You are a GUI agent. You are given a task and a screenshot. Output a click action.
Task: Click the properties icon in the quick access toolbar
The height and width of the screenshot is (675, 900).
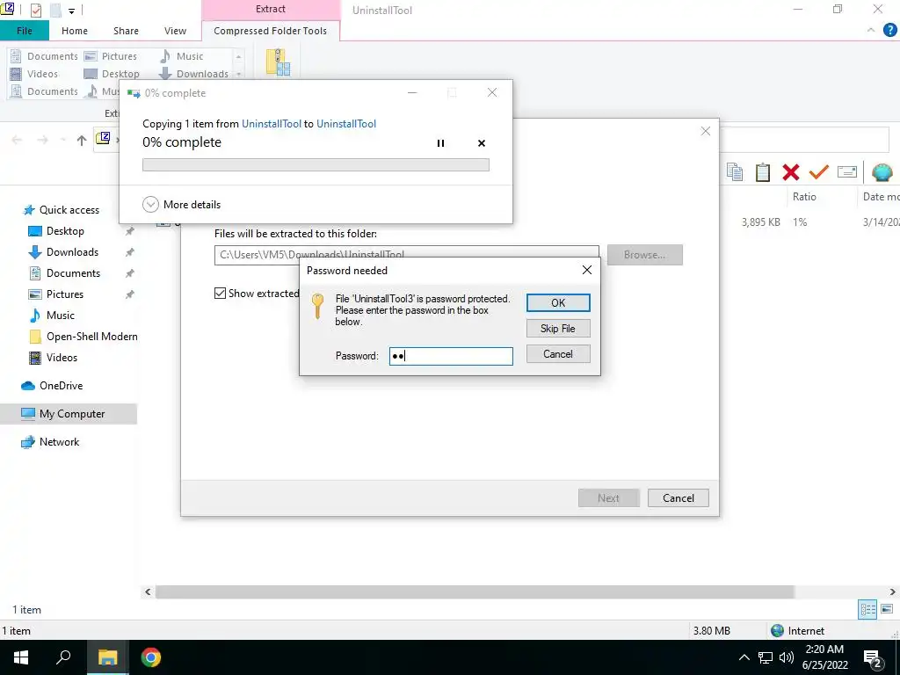[x=35, y=10]
